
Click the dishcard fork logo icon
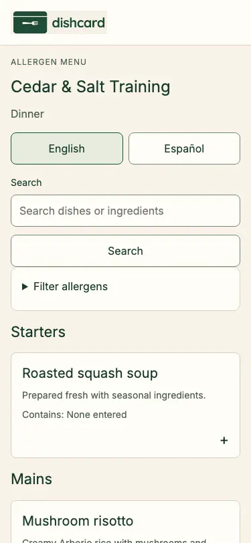coord(30,23)
